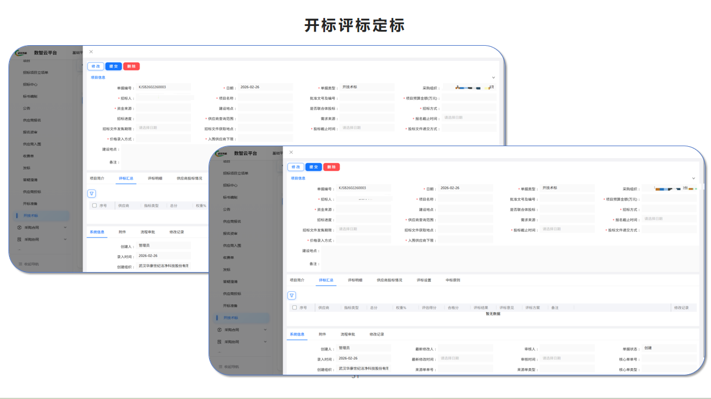711x399 pixels.
Task: Open 供应商投标 in back screenshot sidebar
Action: point(32,192)
